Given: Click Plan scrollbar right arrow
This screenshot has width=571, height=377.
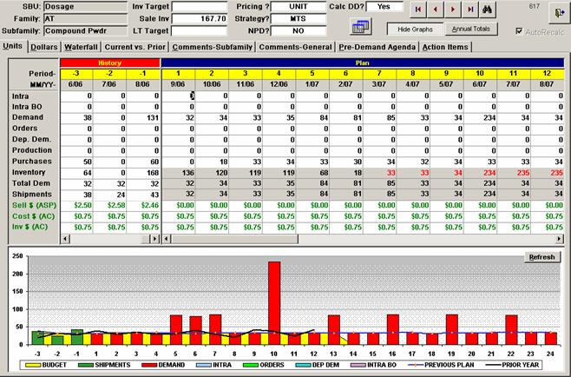Looking at the screenshot, I should [560, 239].
